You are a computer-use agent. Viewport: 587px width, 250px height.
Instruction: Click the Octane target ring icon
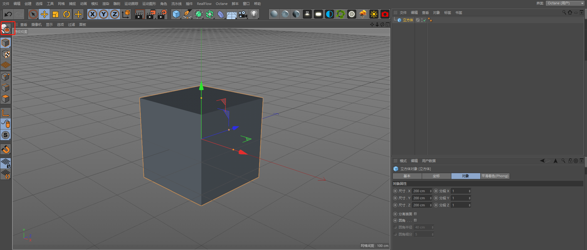pos(352,14)
